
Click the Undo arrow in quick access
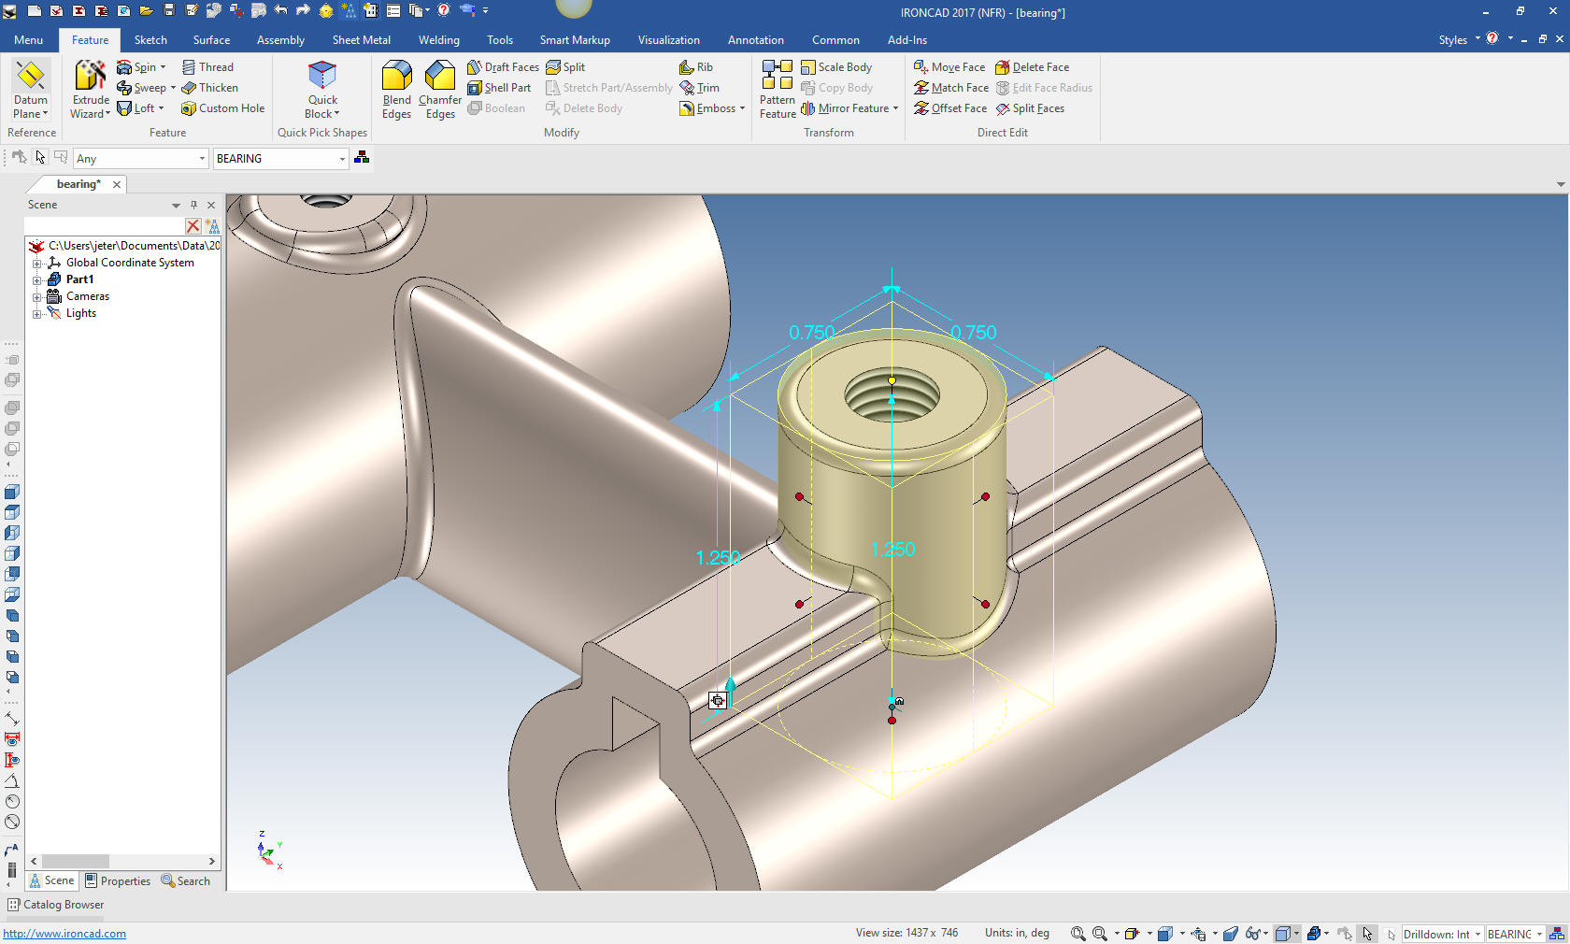coord(280,10)
